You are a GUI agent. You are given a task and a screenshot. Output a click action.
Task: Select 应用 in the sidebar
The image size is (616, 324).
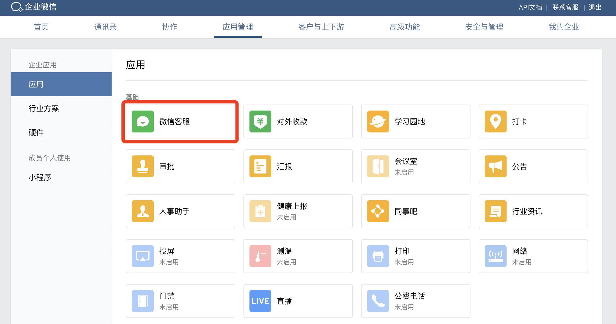(61, 84)
